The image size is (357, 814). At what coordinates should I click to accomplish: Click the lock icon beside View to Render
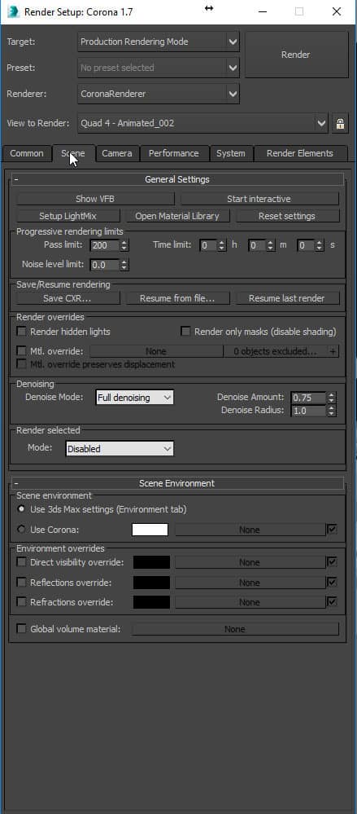340,124
